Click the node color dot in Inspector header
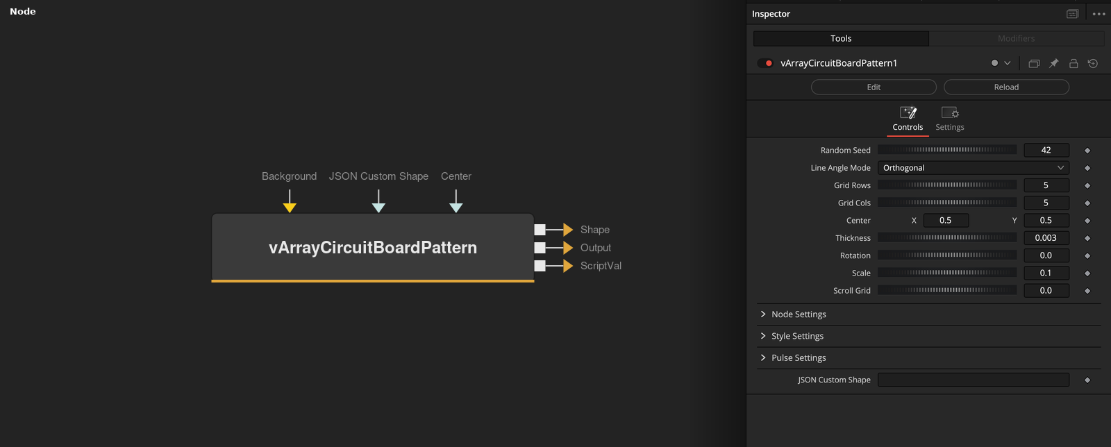1111x447 pixels. pos(994,63)
